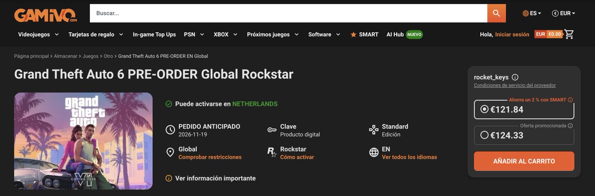Screen dimensions: 595x196
Task: Click the edition icon beside Standard
Action: pos(373,130)
